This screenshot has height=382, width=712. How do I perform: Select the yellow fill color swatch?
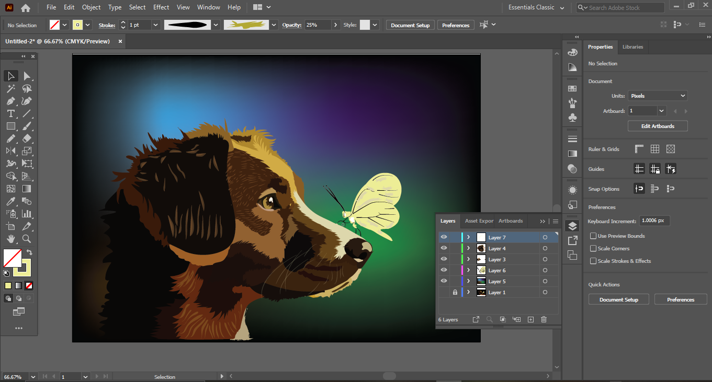click(x=8, y=285)
